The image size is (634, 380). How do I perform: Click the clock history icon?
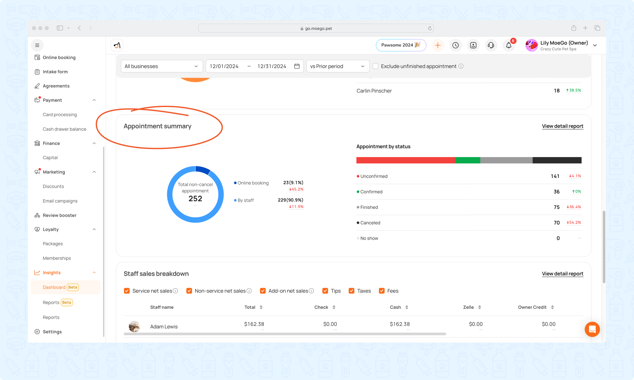coord(455,45)
